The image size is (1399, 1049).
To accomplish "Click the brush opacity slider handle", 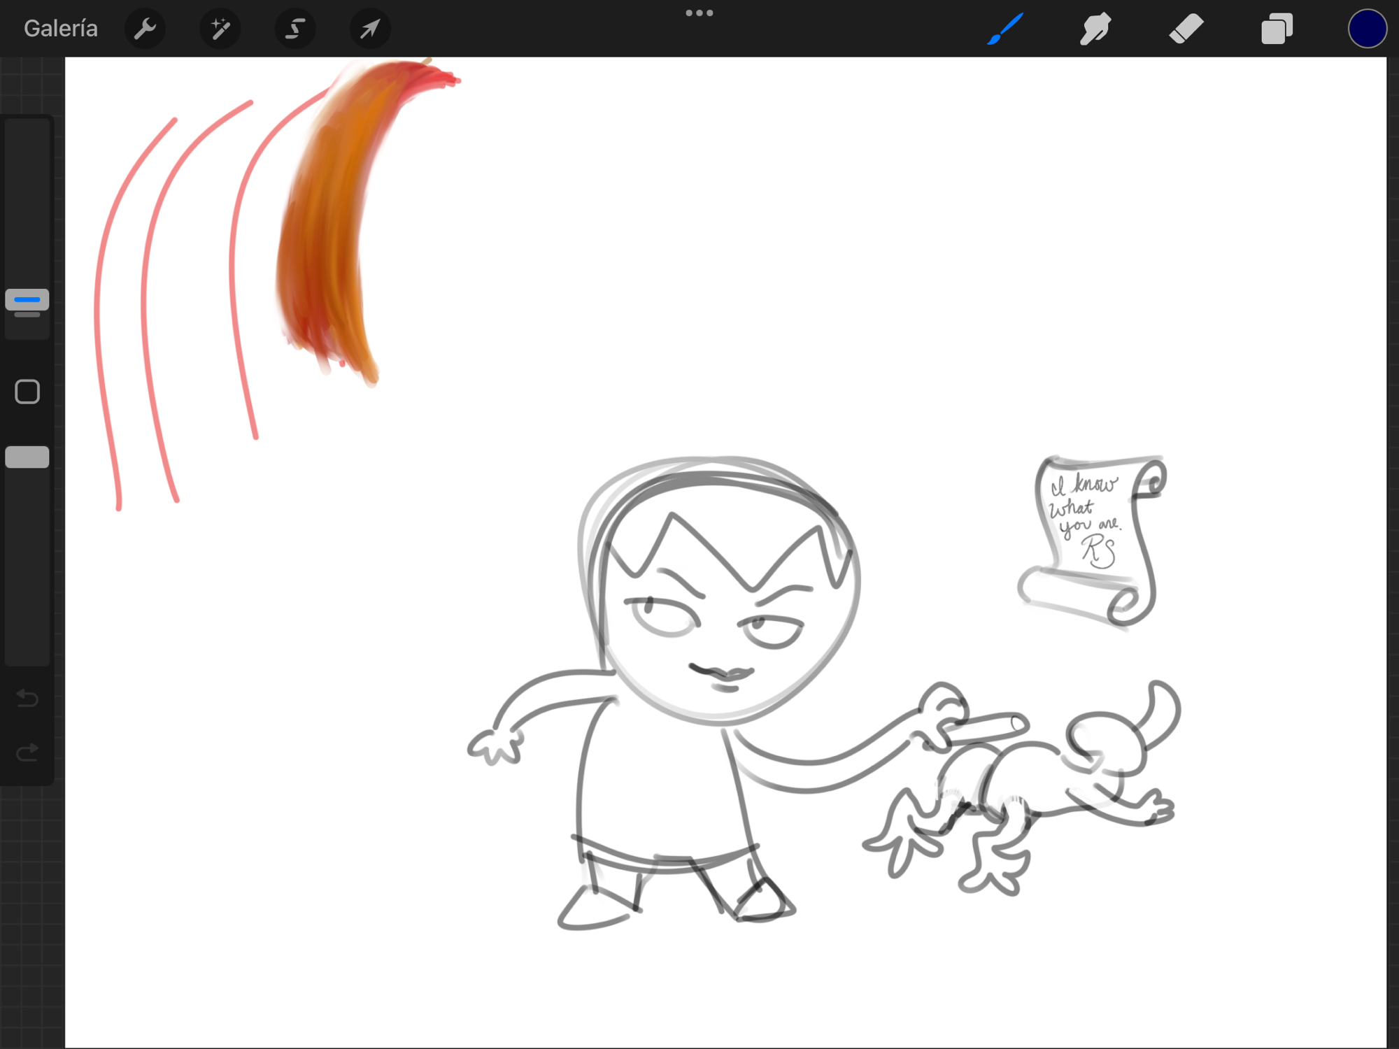I will (x=27, y=457).
